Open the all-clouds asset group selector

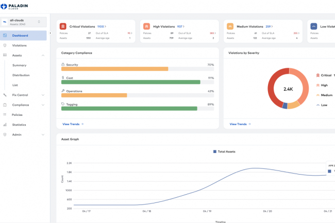tap(24, 22)
